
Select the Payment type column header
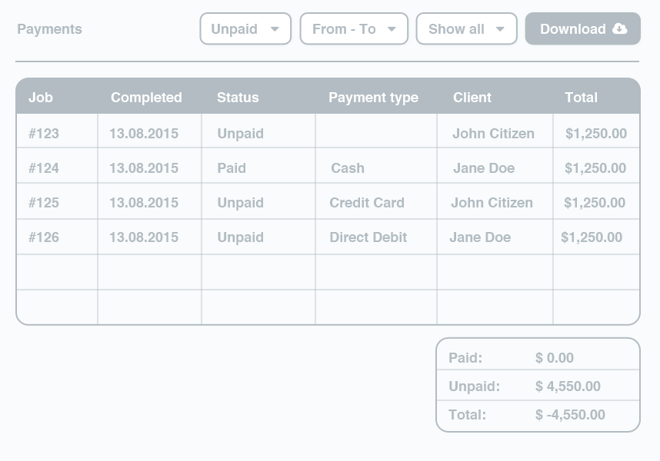pos(373,98)
